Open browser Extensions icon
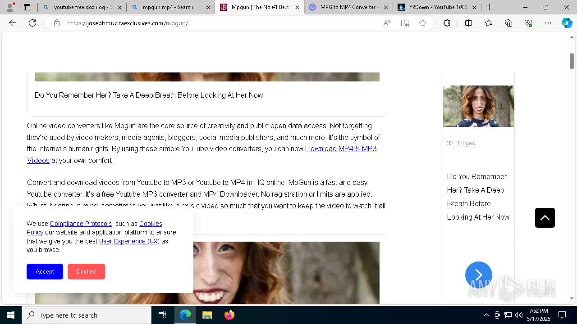The image size is (577, 324). pyautogui.click(x=447, y=23)
